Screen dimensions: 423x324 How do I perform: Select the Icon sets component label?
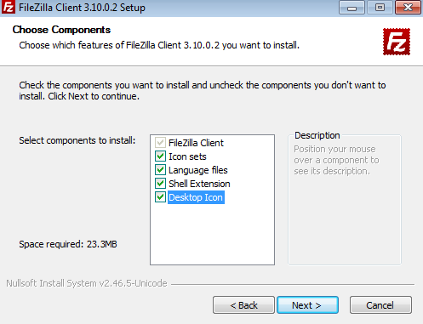(x=187, y=156)
